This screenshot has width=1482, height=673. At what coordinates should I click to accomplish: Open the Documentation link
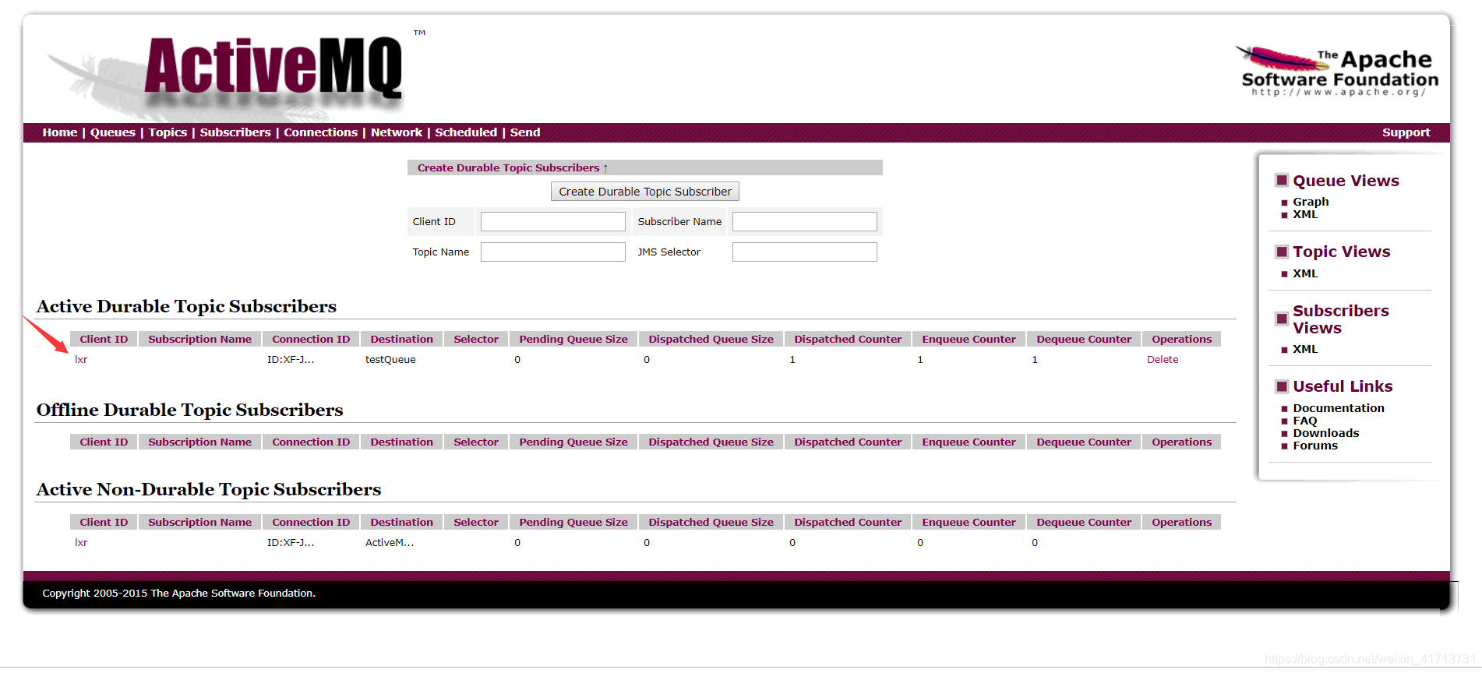point(1339,408)
